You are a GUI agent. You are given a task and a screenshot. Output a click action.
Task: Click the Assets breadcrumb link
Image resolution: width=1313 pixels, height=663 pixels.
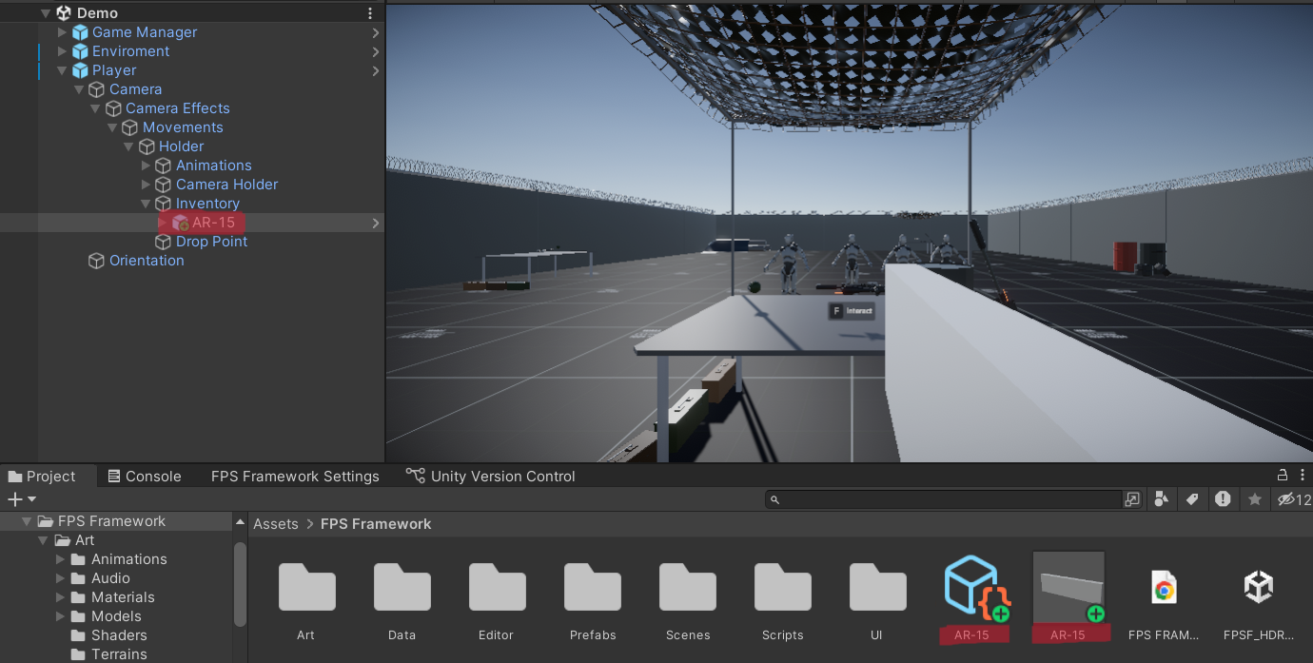click(275, 524)
